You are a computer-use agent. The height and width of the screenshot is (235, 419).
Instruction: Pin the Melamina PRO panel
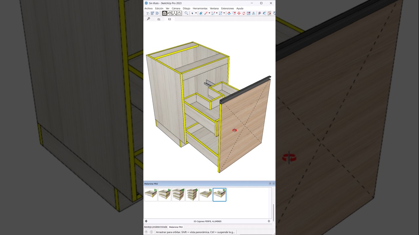[x=270, y=184]
